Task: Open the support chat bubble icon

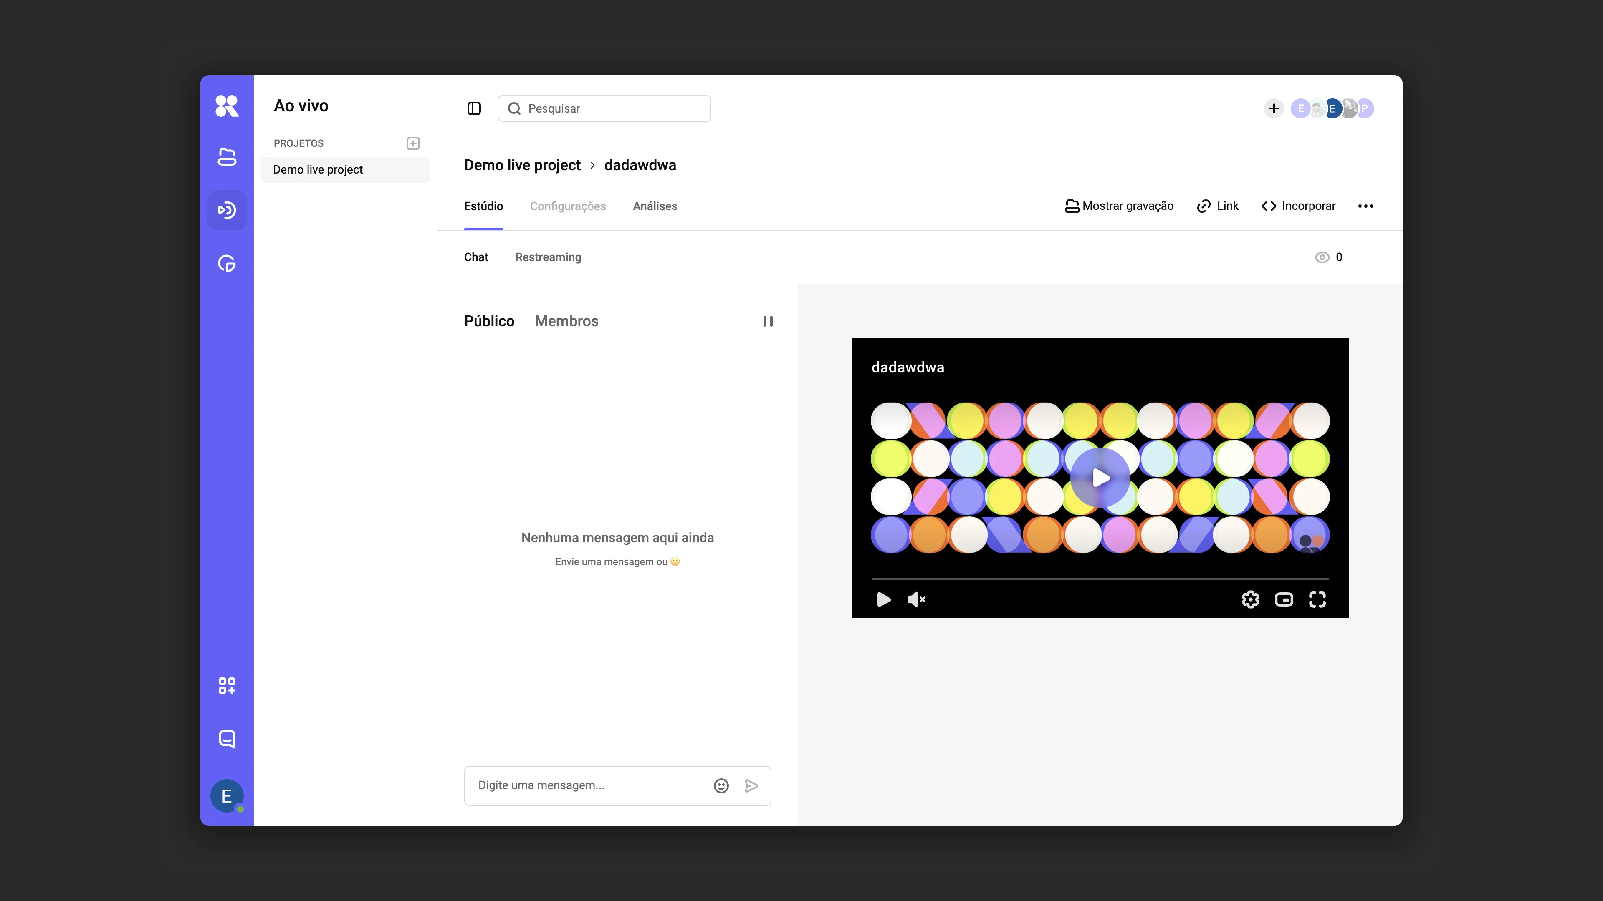Action: pos(227,739)
